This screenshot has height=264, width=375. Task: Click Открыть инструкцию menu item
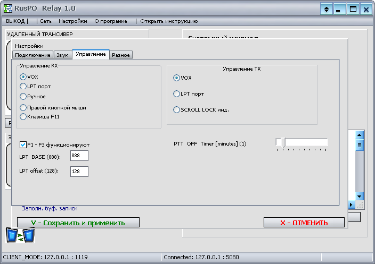[x=169, y=21]
